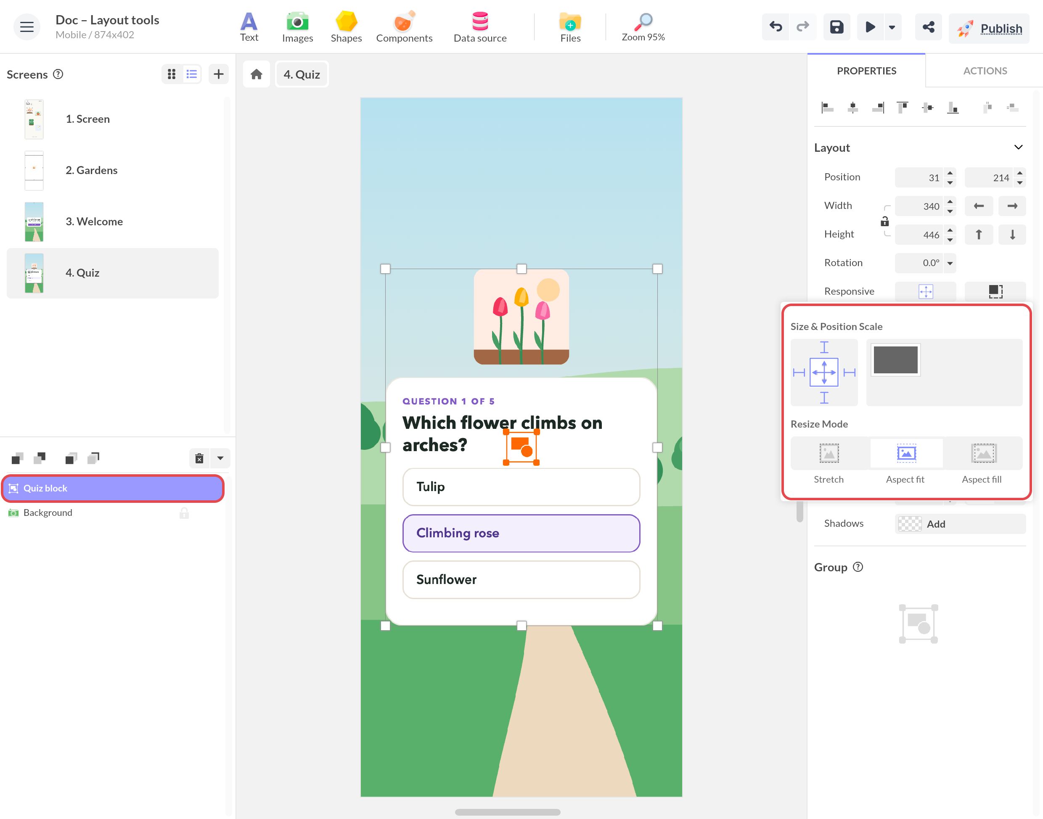Switch to the ACTIONS tab
Screen dimensions: 1043x819
click(x=985, y=71)
